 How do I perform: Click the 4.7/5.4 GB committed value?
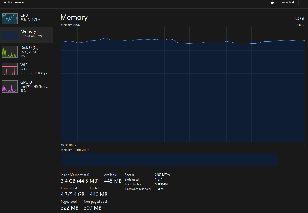73,194
